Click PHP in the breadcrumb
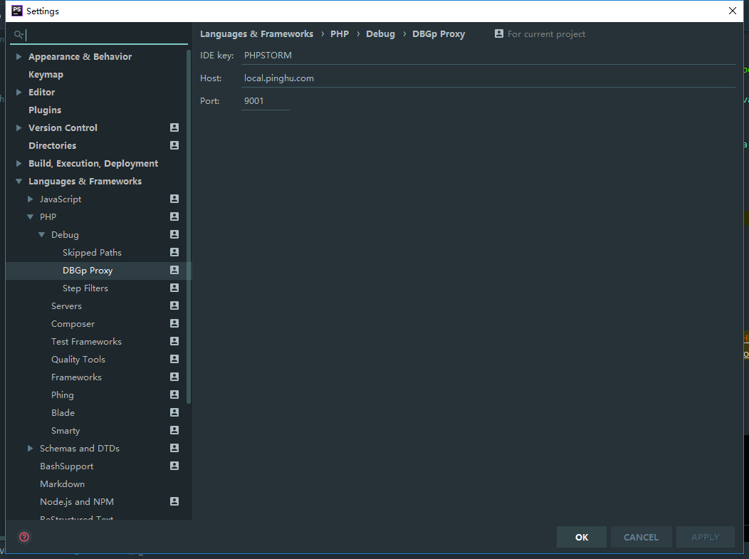Image resolution: width=749 pixels, height=559 pixels. 340,34
